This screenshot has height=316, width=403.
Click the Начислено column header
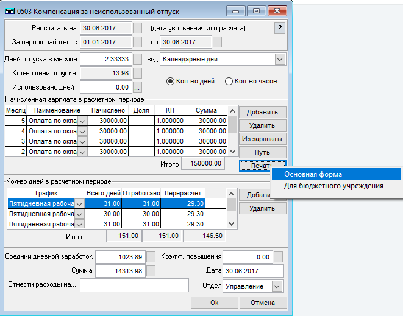point(108,111)
